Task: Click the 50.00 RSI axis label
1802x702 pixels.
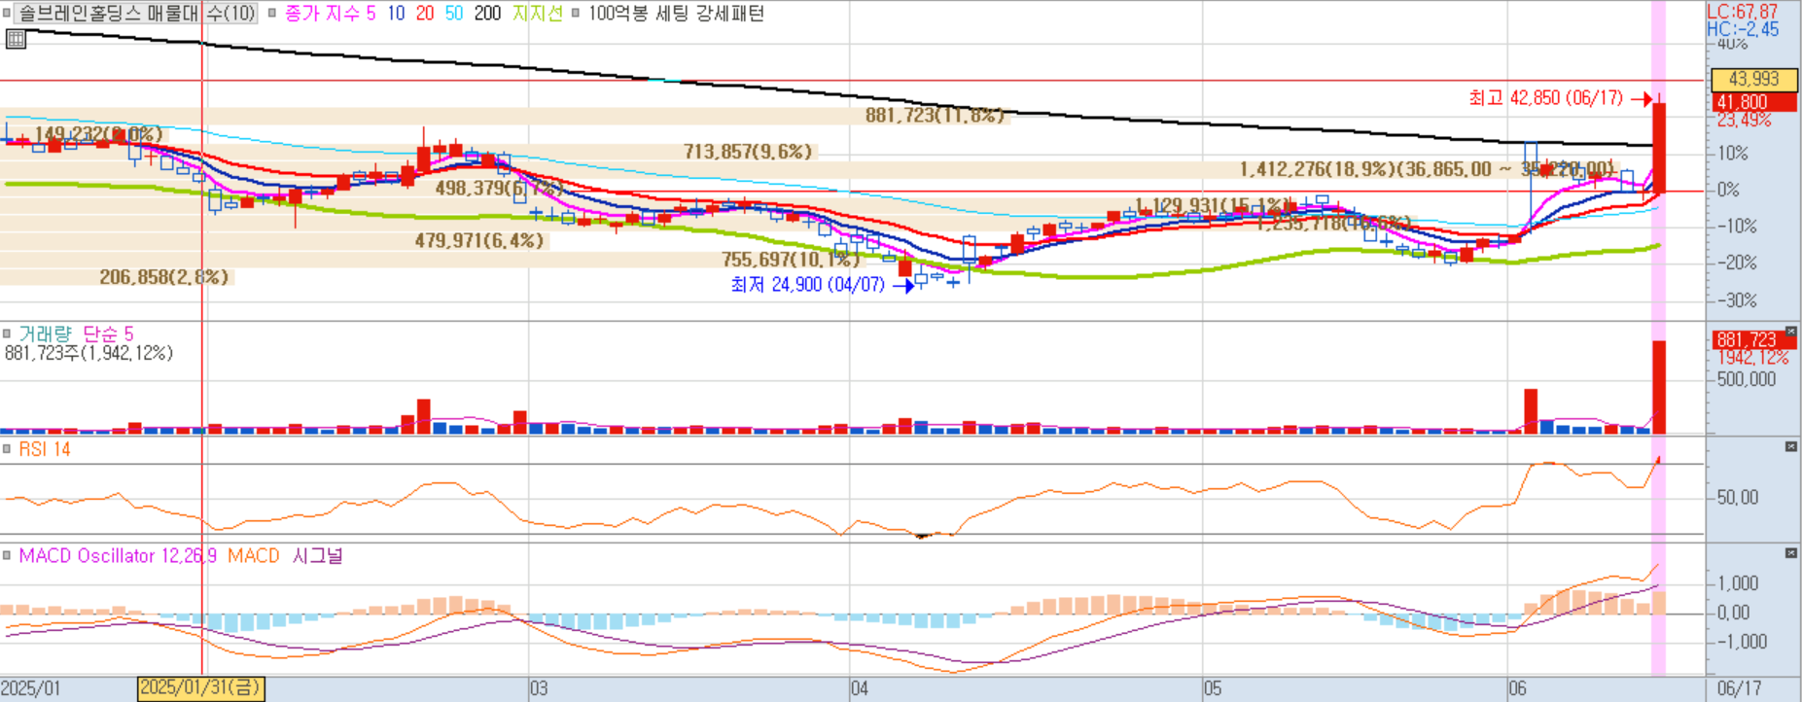Action: pyautogui.click(x=1738, y=498)
